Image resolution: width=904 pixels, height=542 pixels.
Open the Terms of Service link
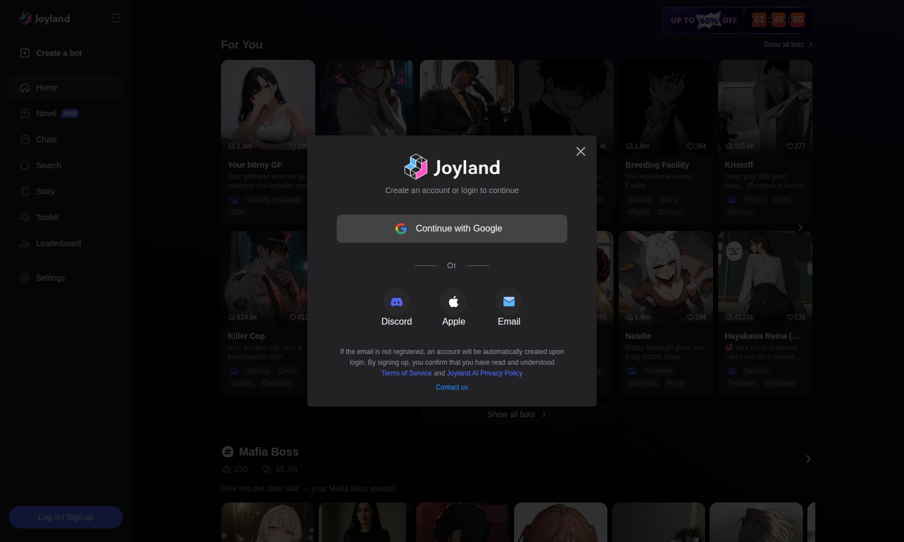pyautogui.click(x=406, y=373)
